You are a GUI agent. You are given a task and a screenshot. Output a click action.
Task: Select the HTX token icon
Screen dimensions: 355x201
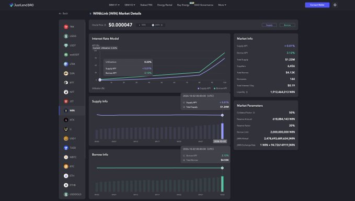(x=66, y=120)
